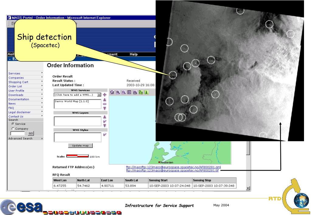Image resolution: width=311 pixels, height=215 pixels.
Task: Apply WMS style with checkmark icon
Action: [105, 135]
